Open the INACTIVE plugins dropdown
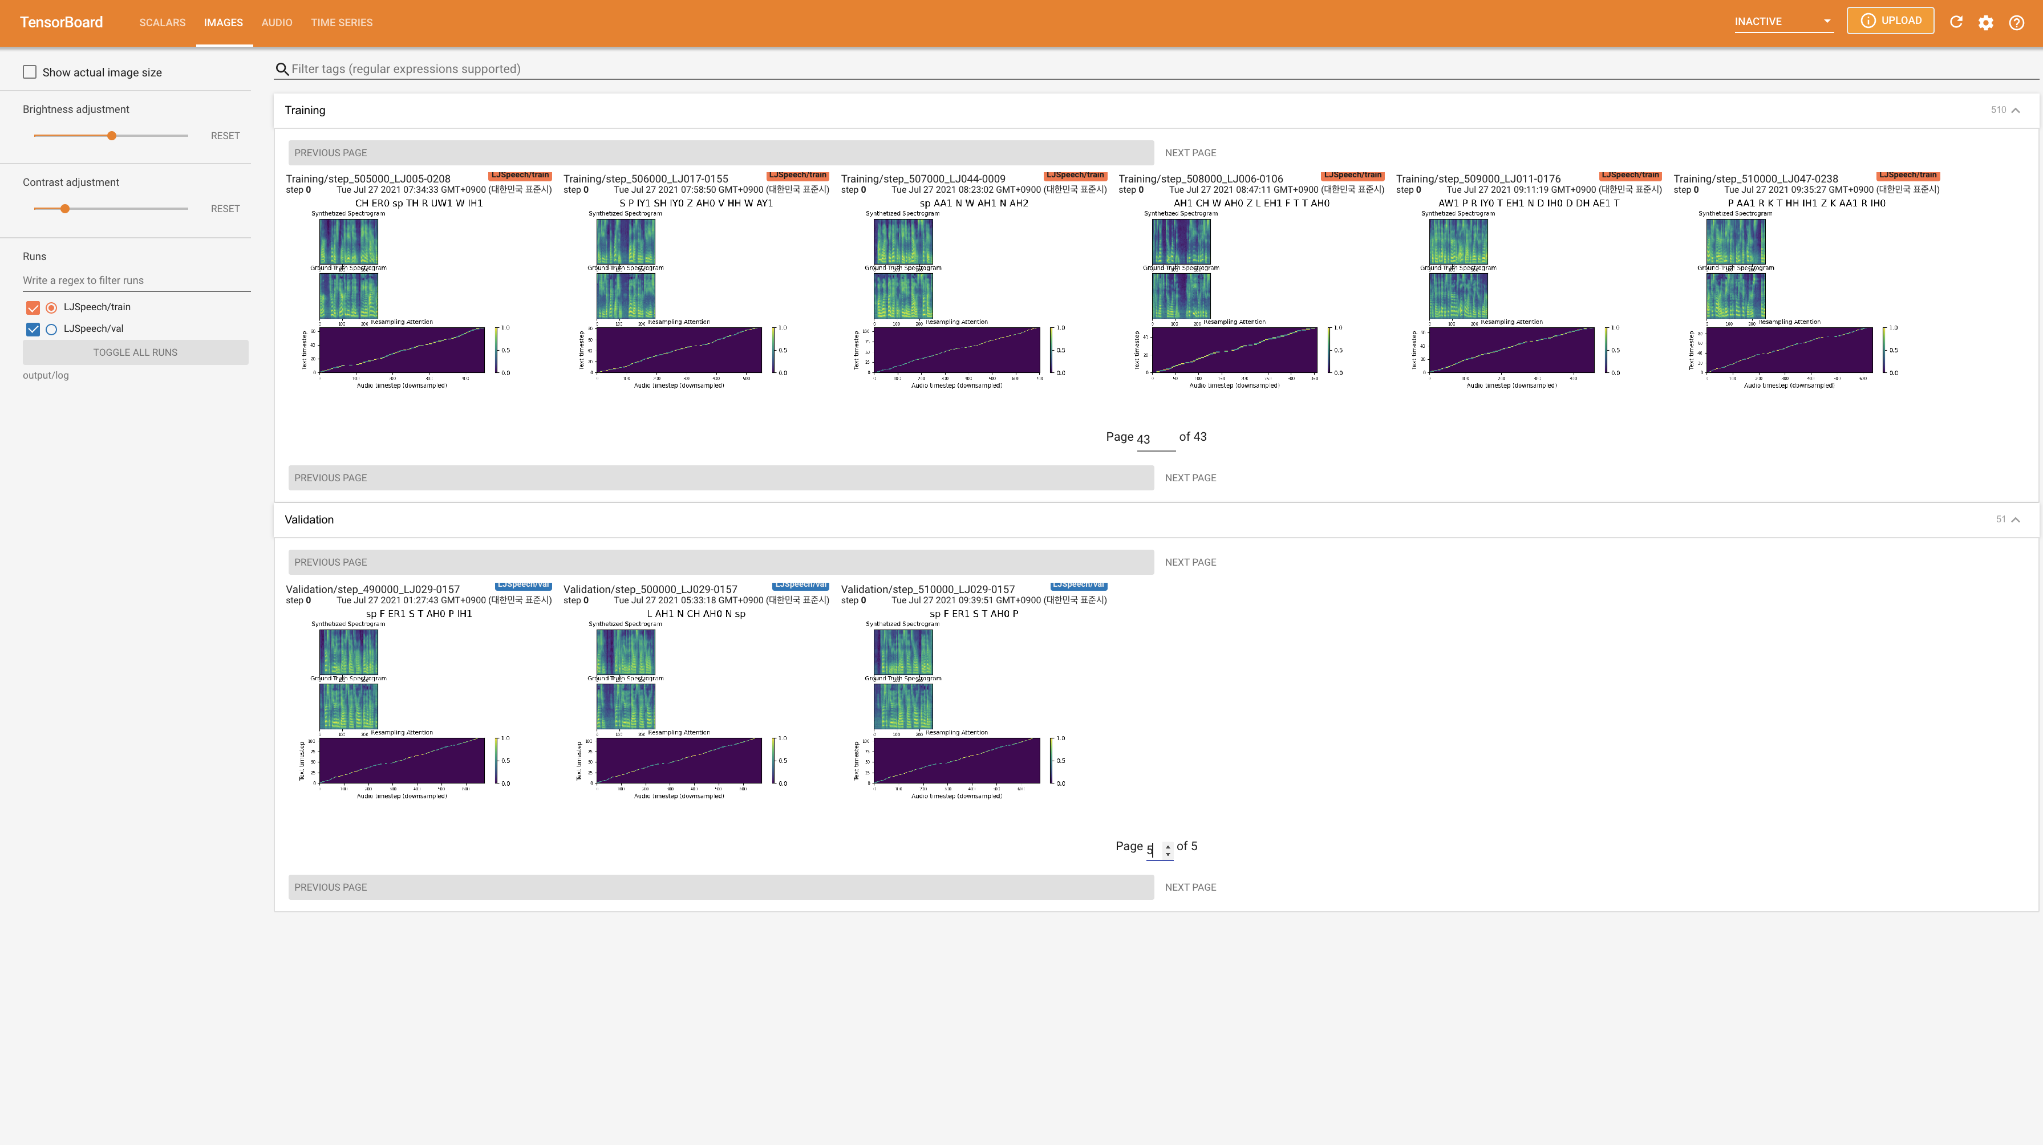The height and width of the screenshot is (1145, 2043). click(1783, 22)
